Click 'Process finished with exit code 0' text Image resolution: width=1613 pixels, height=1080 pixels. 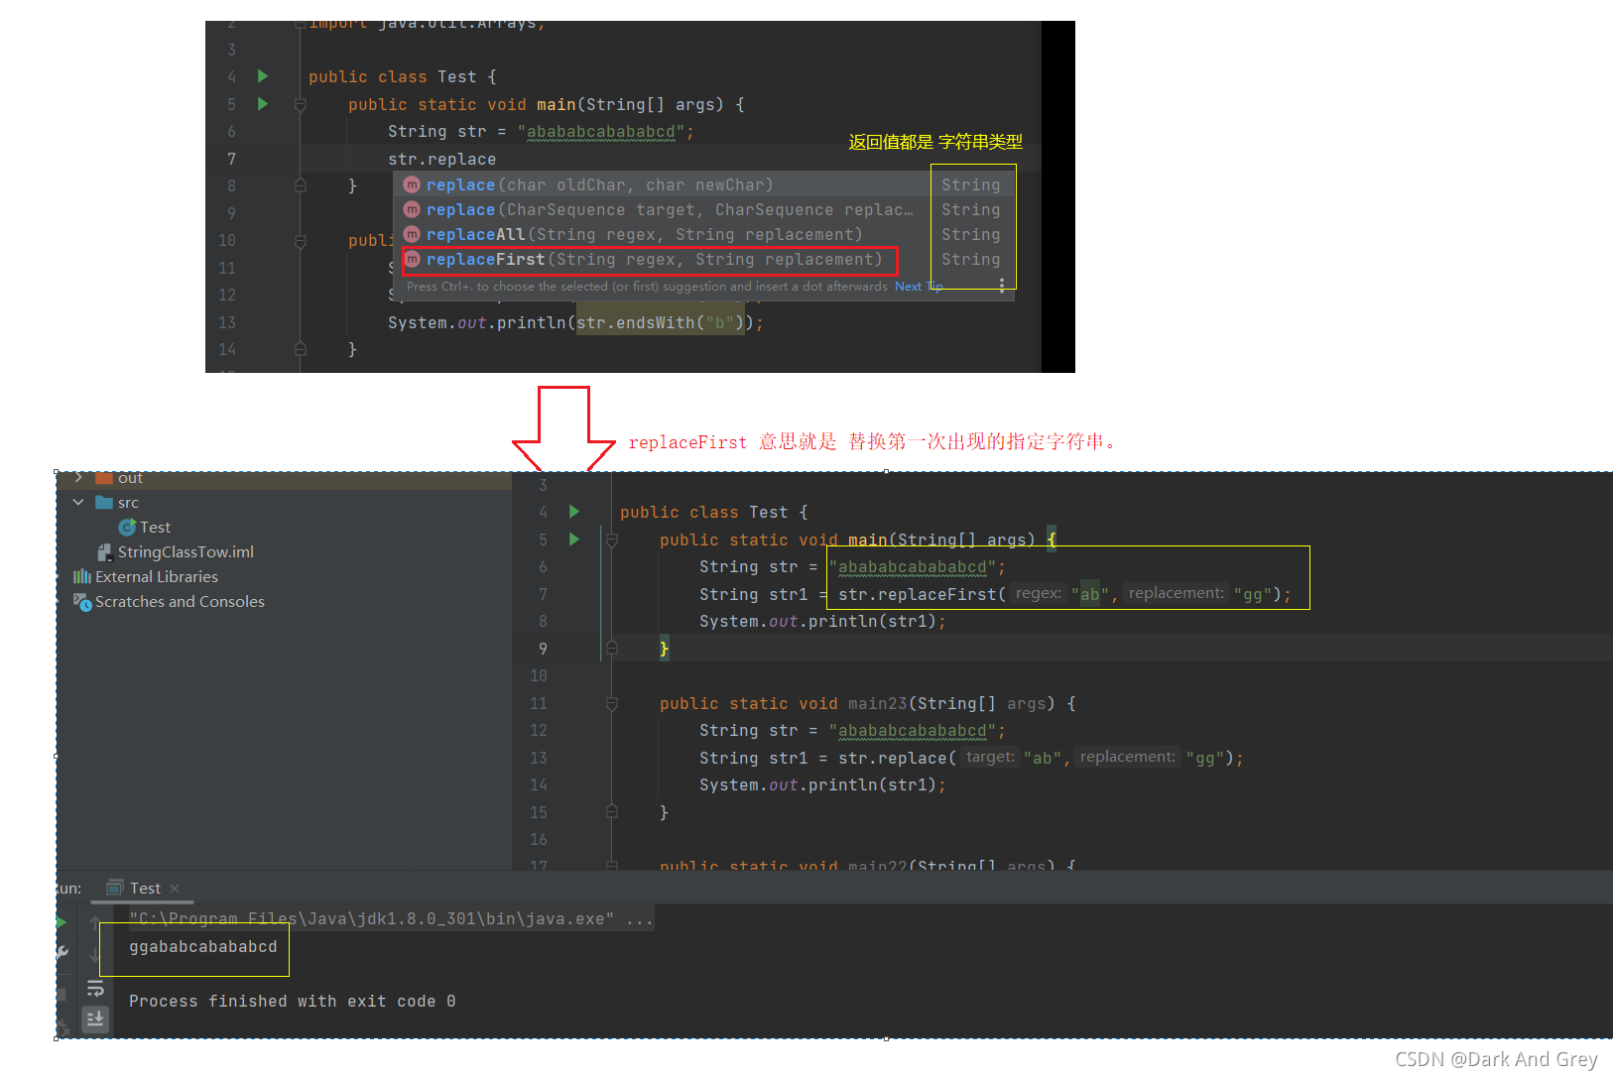pyautogui.click(x=293, y=1002)
